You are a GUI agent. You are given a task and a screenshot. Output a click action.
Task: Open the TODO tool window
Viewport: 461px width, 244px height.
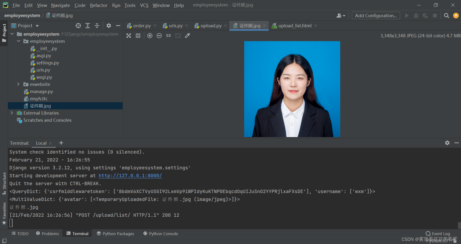(x=20, y=234)
